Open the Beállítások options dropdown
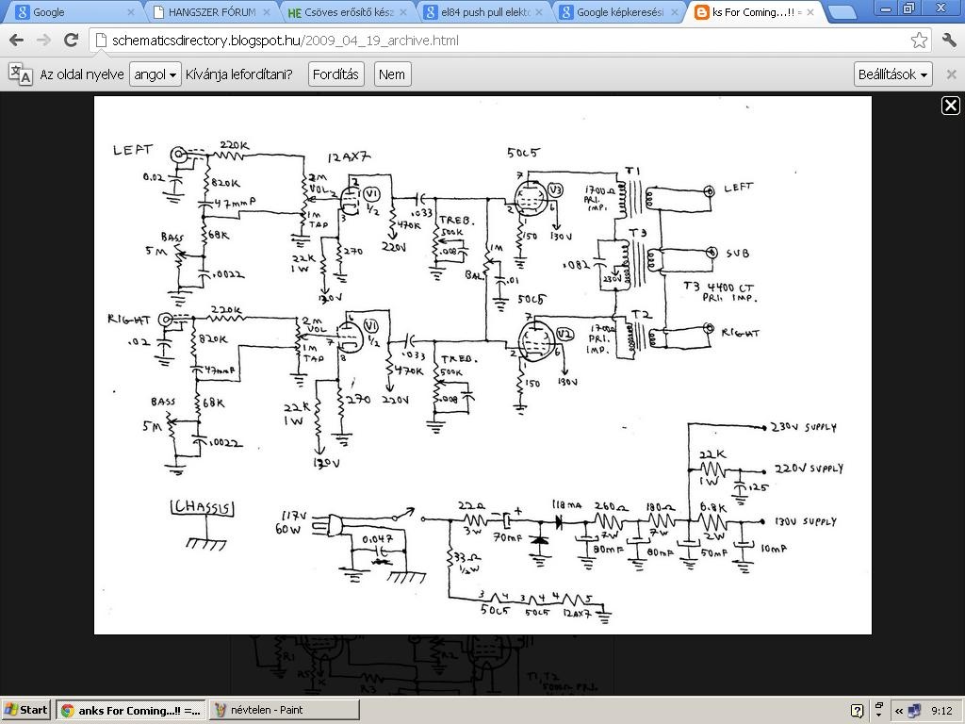The width and height of the screenshot is (965, 724). pos(892,74)
